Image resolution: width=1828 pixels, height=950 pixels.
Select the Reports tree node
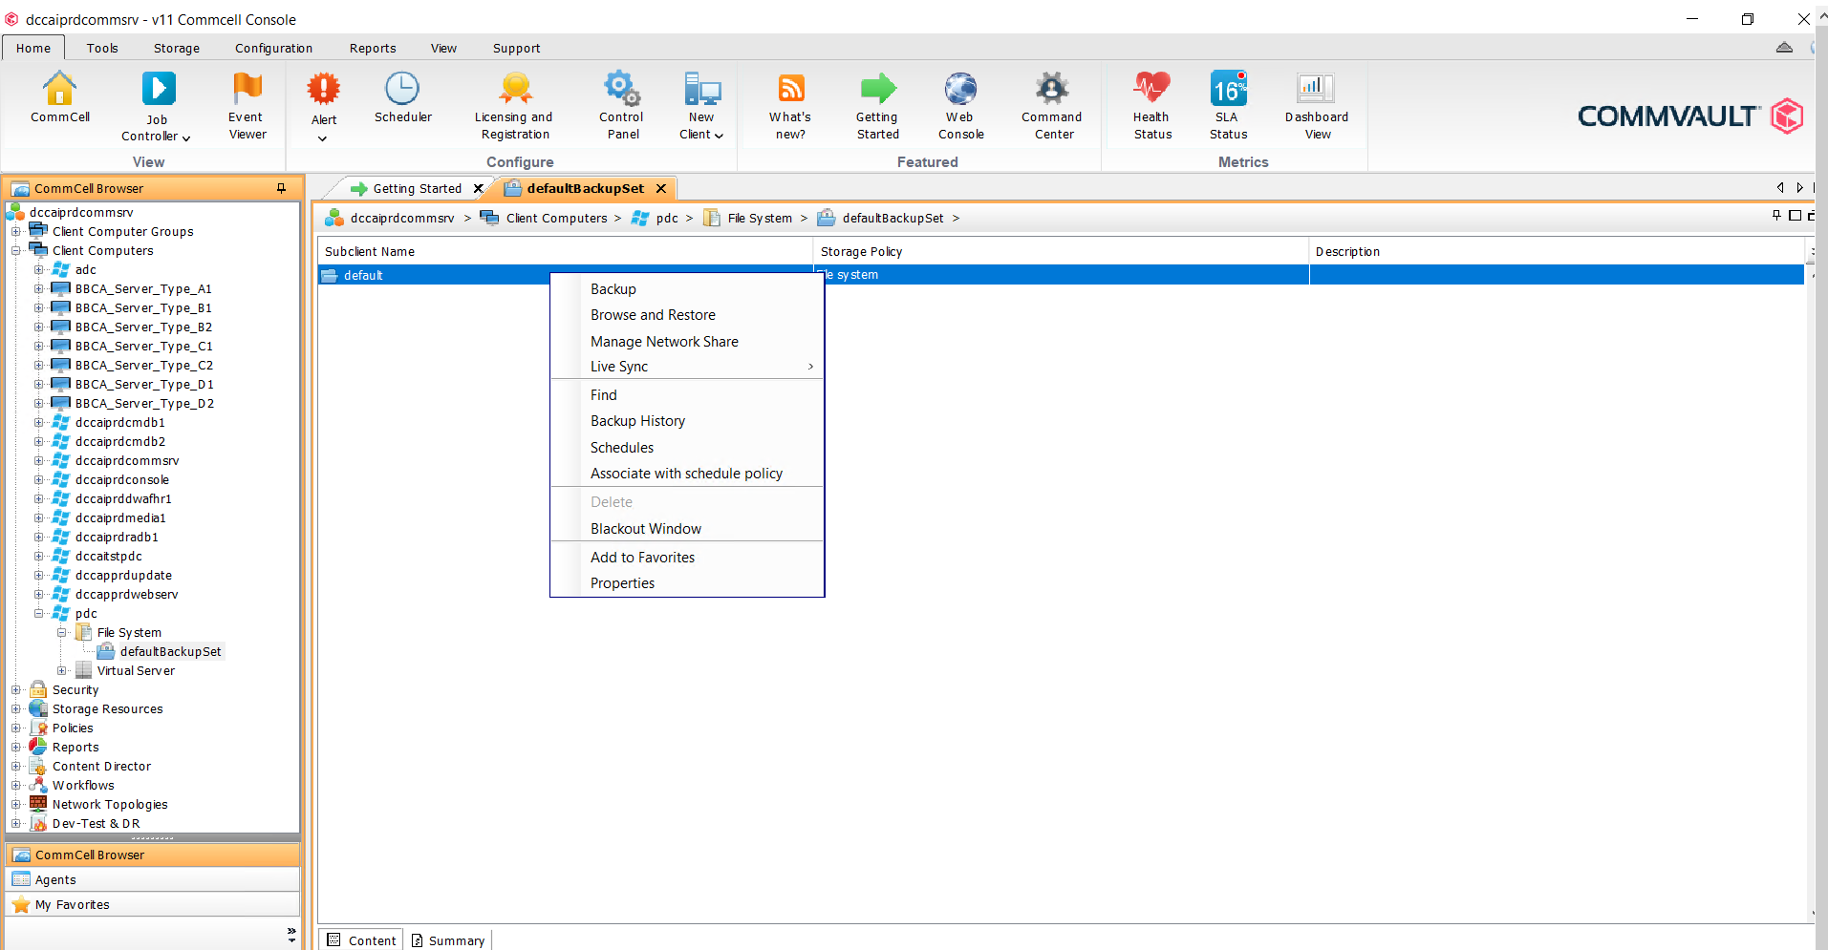pos(75,747)
